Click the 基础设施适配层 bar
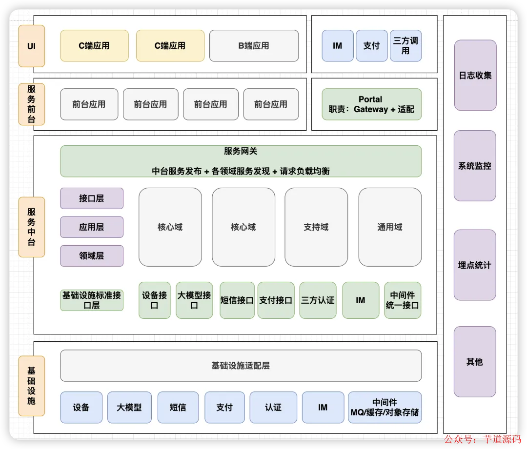 241,366
